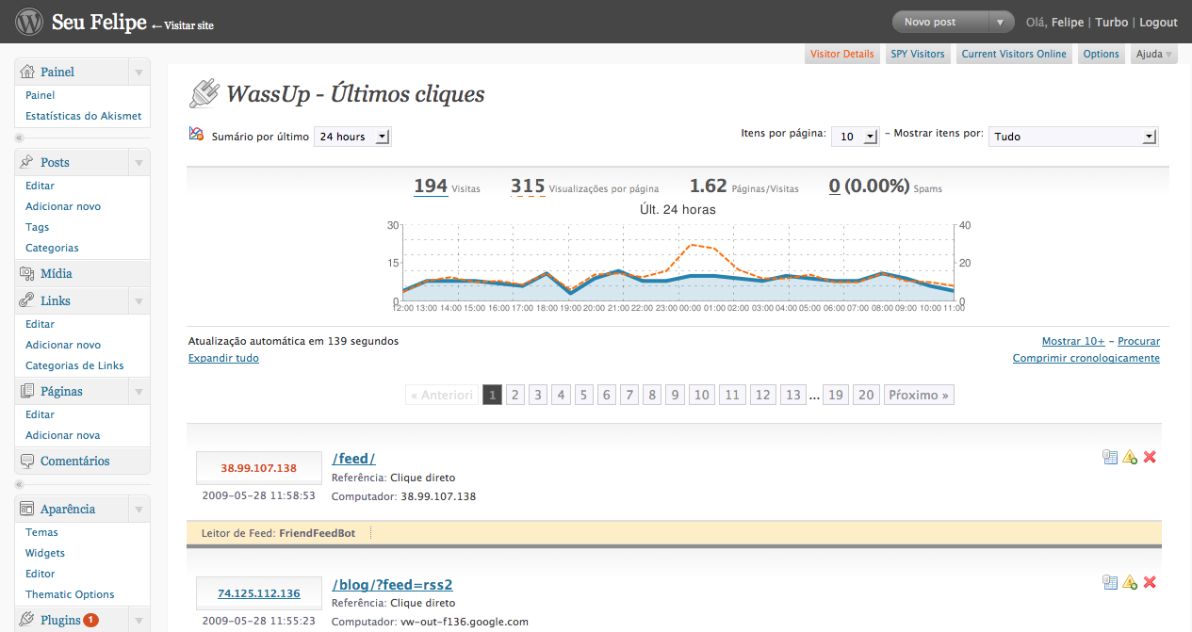The image size is (1192, 632).
Task: Click the plugin update count badge
Action: tap(90, 620)
